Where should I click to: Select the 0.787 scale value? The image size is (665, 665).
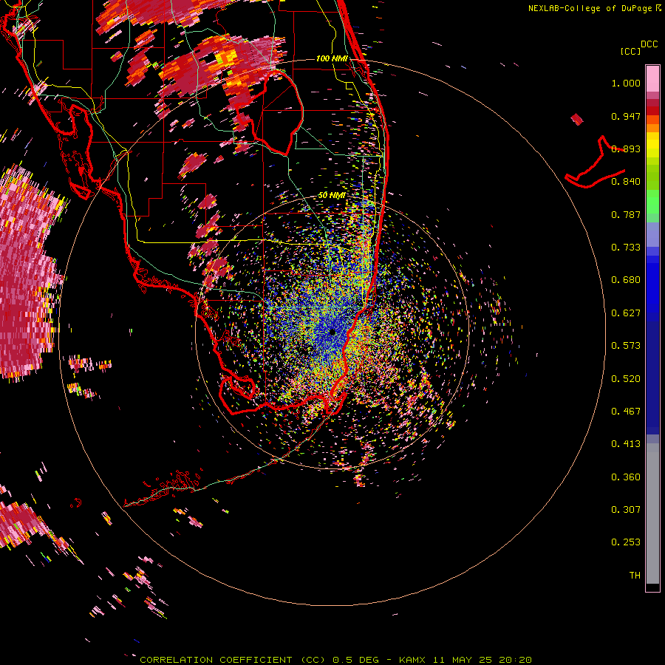coord(626,214)
